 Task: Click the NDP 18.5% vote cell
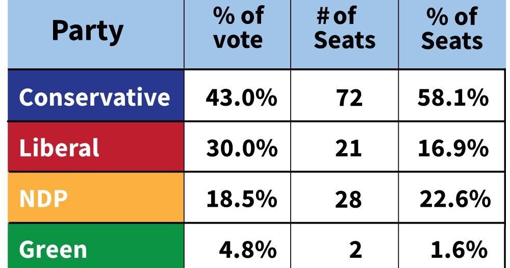pos(238,198)
